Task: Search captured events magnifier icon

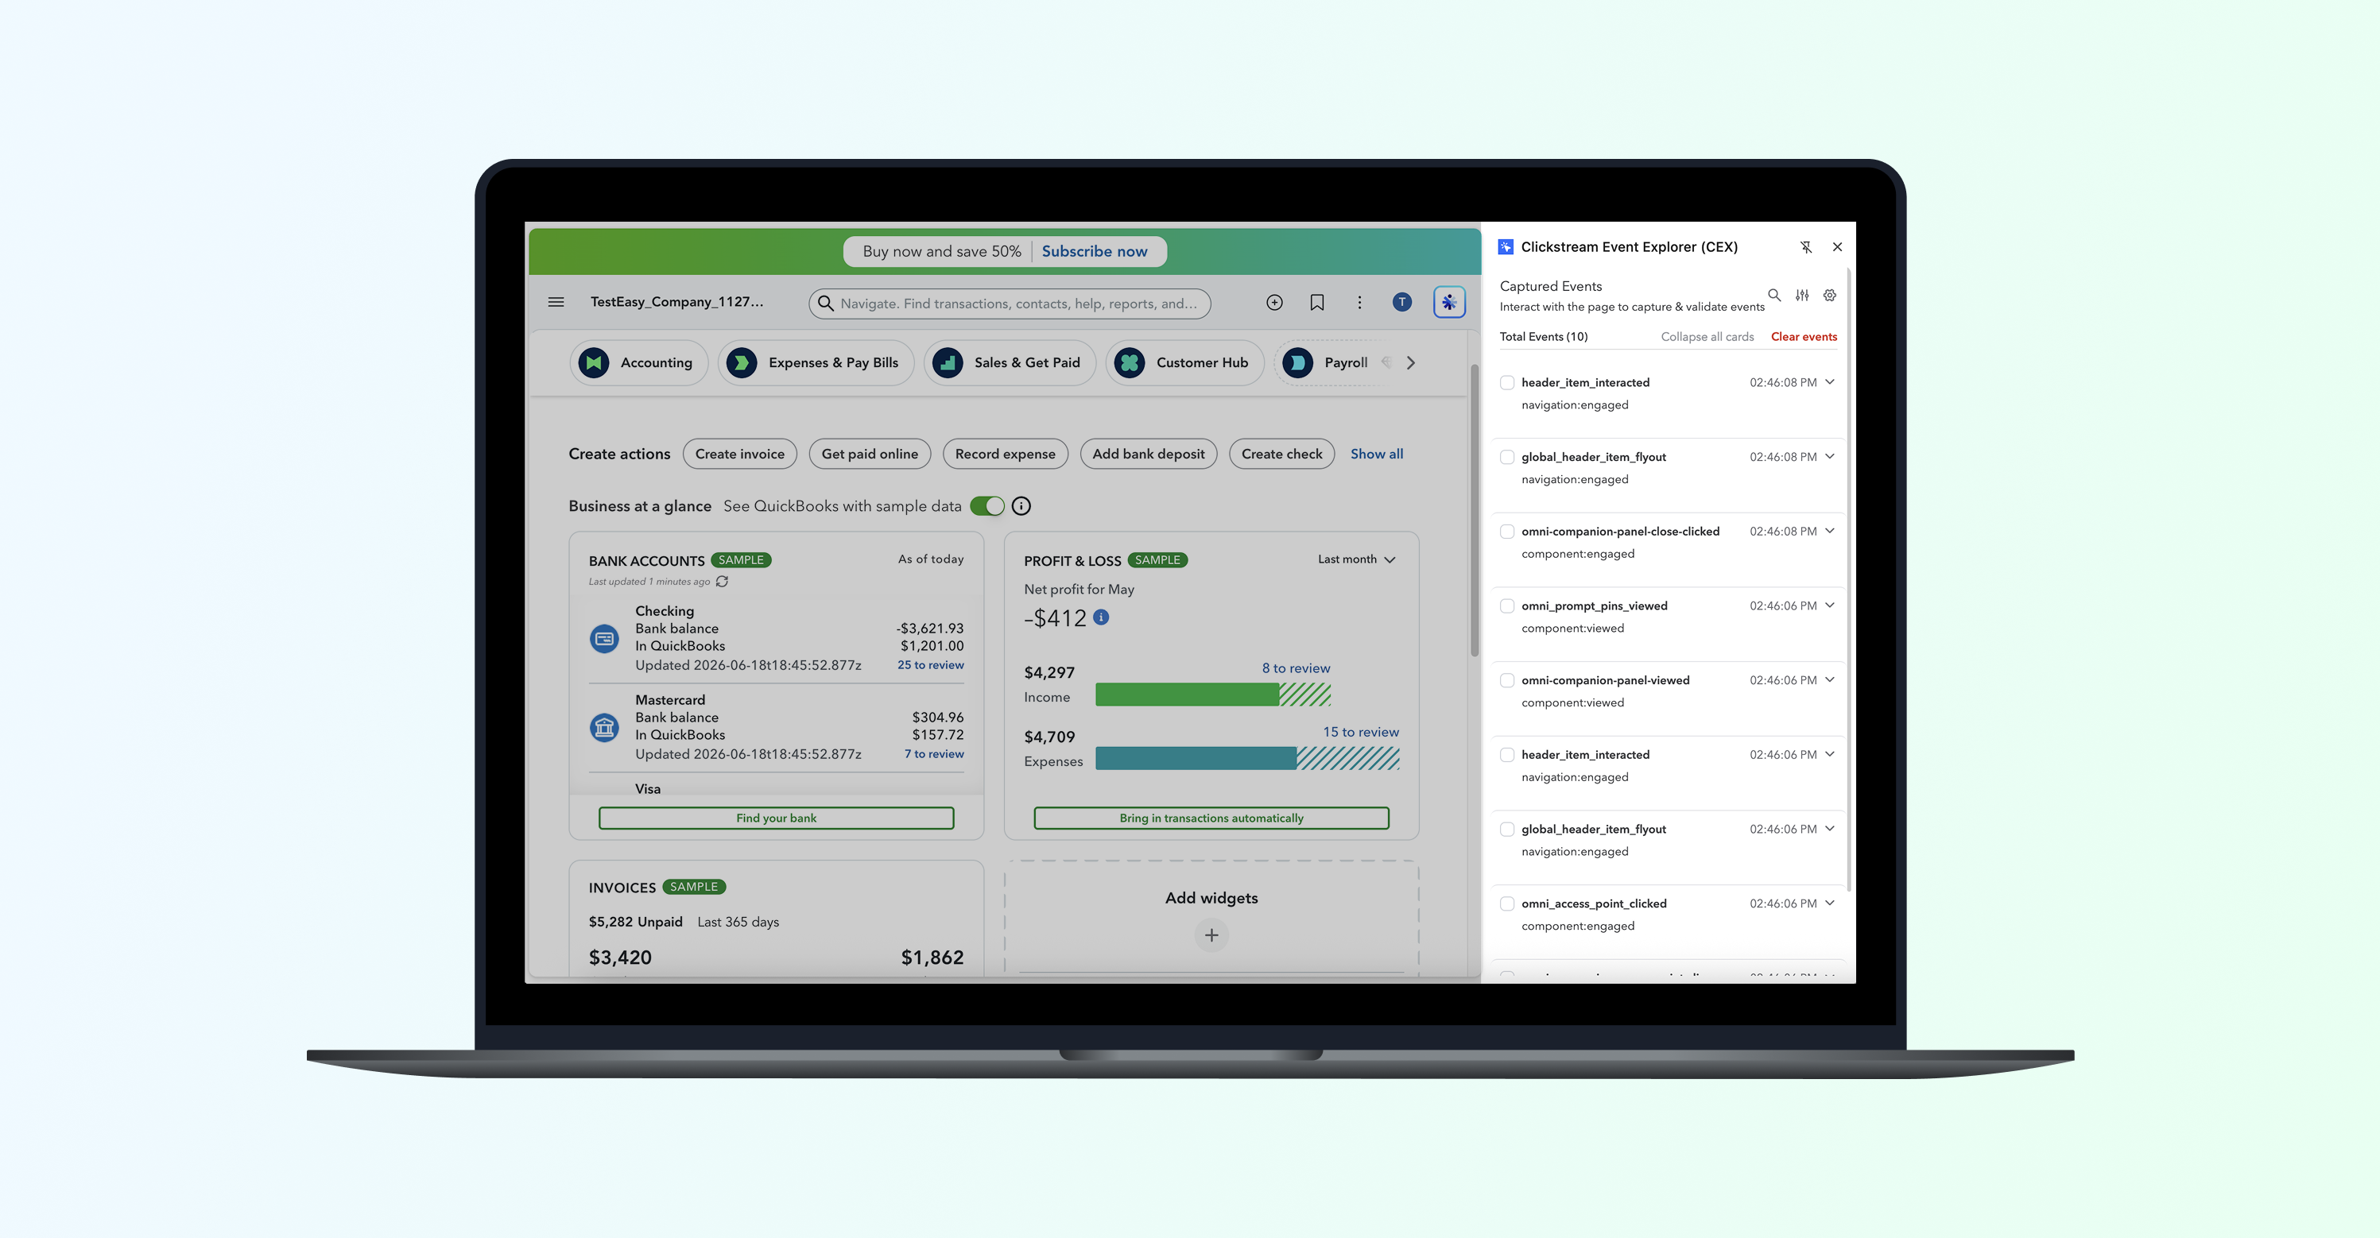Action: (x=1774, y=296)
